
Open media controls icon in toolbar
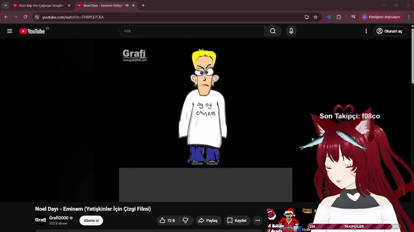point(353,17)
